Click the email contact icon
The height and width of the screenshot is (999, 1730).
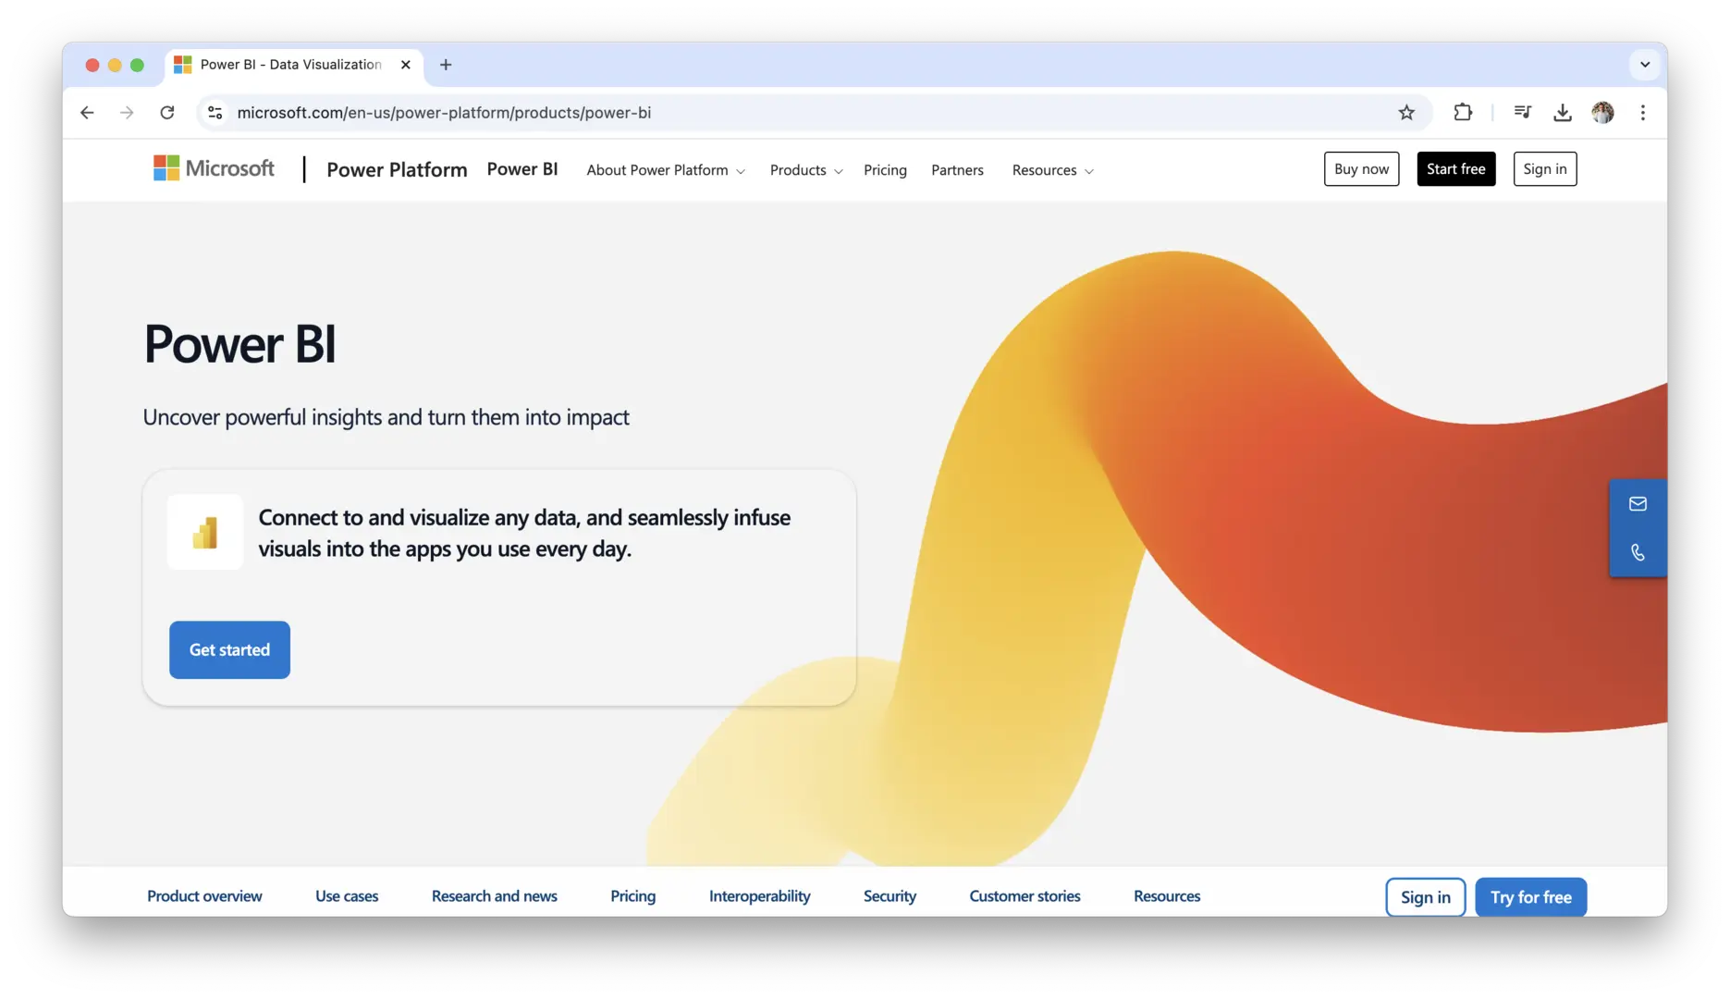pos(1638,504)
